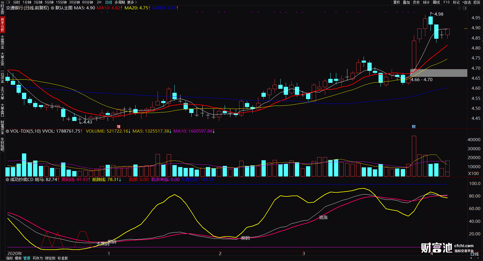This screenshot has width=483, height=261.
Task: Click the 交通银行(日线.前复权) stock title
Action: point(28,8)
